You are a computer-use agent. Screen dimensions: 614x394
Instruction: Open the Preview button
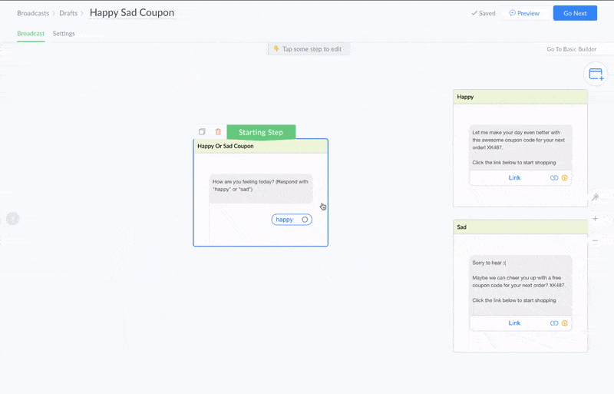524,13
